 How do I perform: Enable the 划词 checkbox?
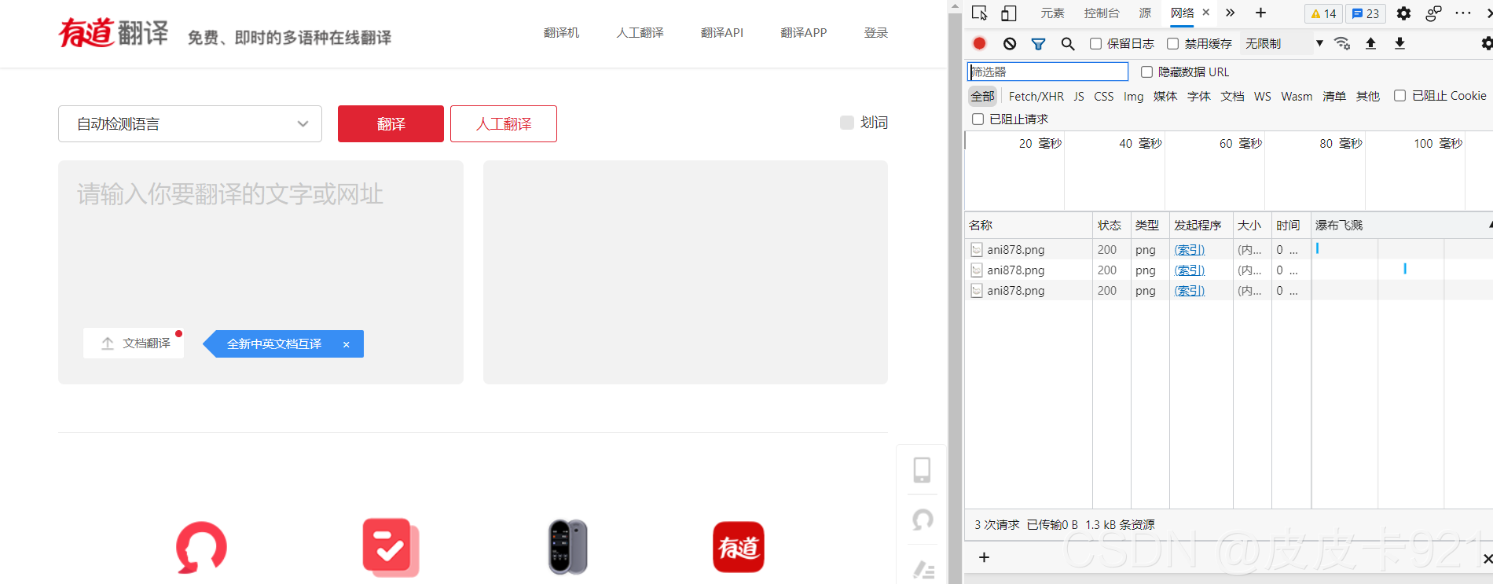(x=847, y=123)
